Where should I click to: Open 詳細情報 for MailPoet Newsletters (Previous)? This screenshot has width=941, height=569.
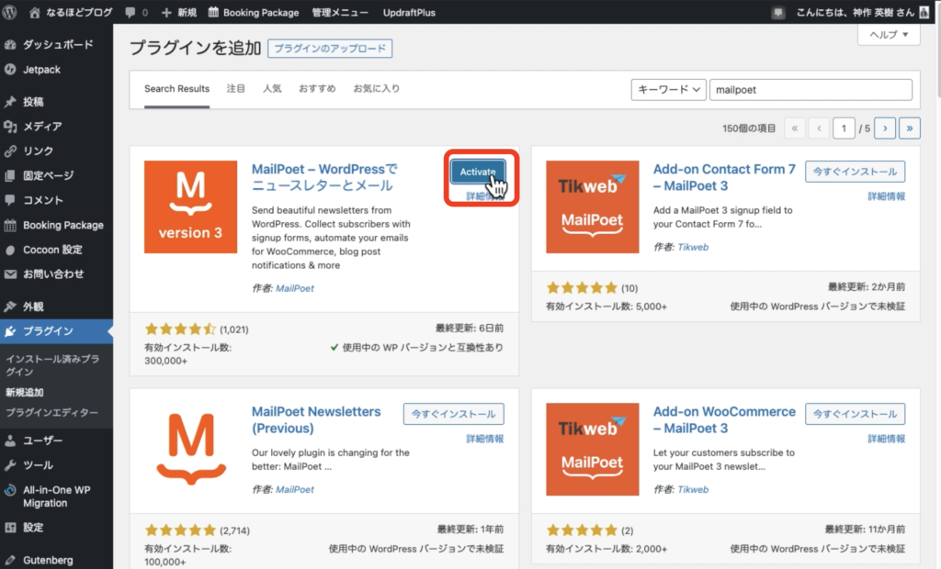point(485,439)
